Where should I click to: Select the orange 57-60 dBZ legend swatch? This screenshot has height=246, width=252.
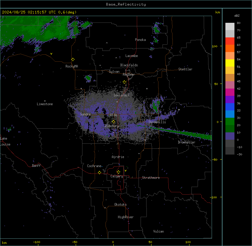point(230,48)
